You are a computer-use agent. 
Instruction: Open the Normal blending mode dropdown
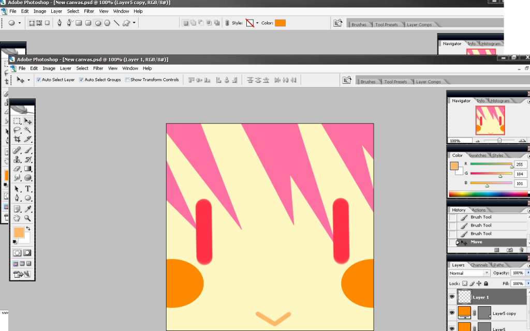(x=469, y=273)
